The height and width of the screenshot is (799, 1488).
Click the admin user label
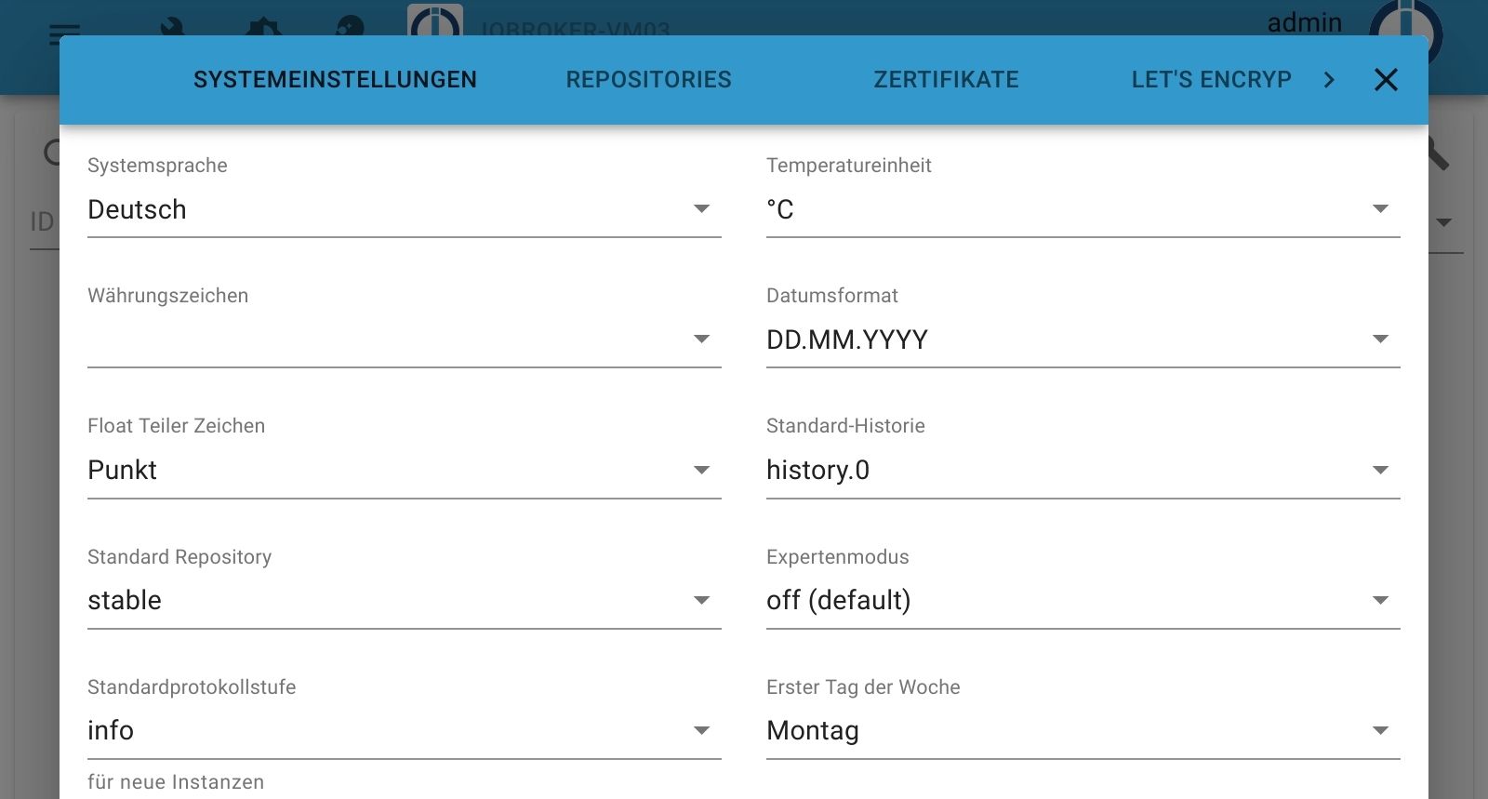(1304, 22)
